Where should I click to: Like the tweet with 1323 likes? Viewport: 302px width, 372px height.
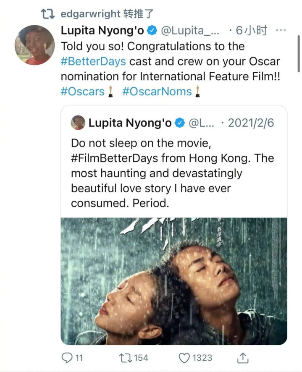click(x=184, y=358)
